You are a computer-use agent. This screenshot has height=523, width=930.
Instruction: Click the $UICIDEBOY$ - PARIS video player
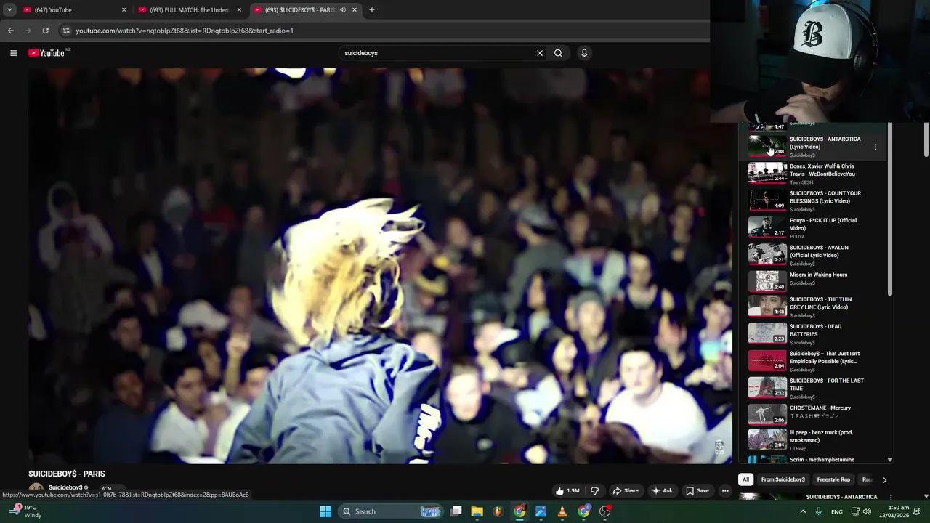(x=380, y=266)
